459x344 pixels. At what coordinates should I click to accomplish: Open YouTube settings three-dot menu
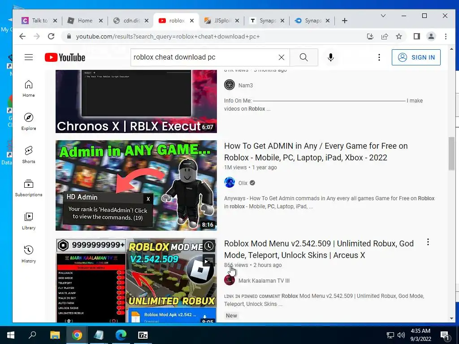[x=379, y=57]
